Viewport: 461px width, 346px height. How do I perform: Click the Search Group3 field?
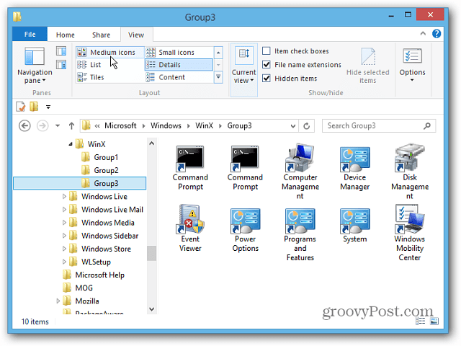pos(379,126)
